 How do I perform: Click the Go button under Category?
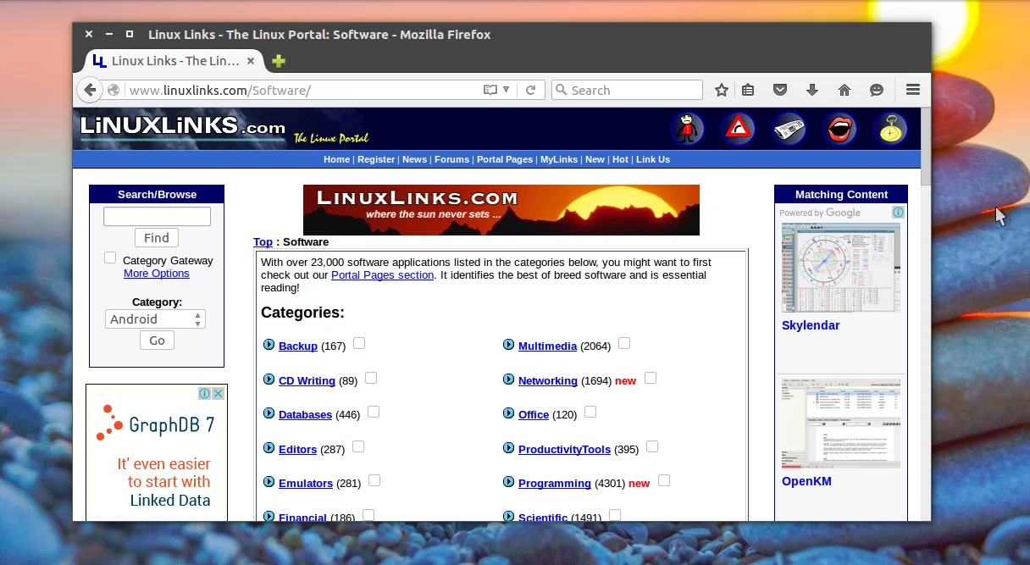tap(157, 341)
